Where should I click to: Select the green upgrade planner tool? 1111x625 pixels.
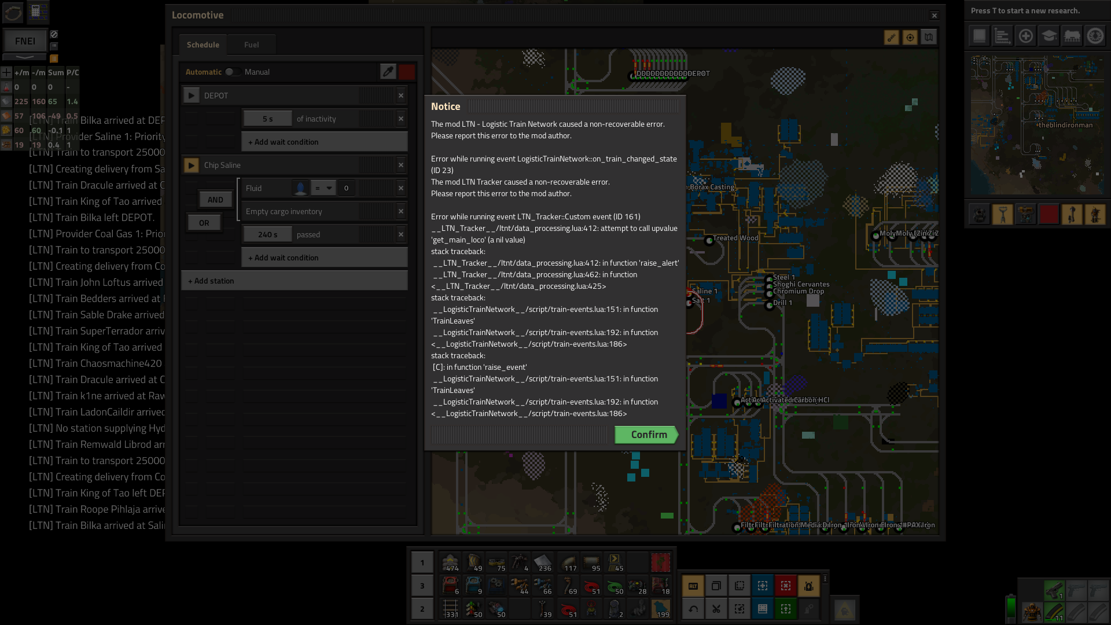(785, 609)
